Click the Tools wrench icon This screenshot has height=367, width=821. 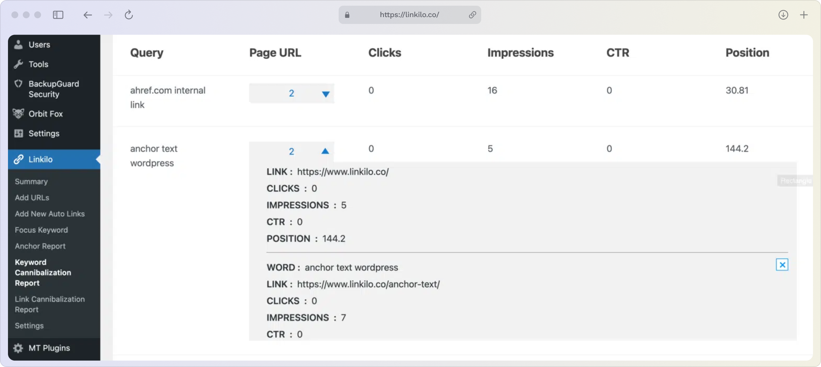18,64
